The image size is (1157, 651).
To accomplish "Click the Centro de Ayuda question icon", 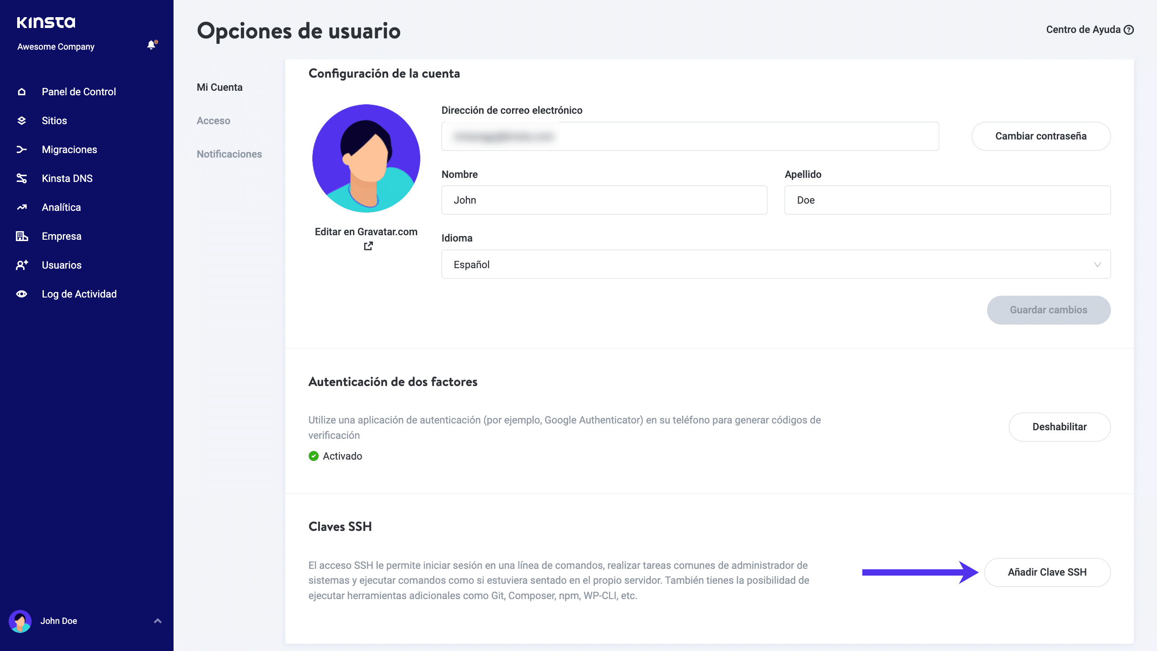I will (1129, 30).
